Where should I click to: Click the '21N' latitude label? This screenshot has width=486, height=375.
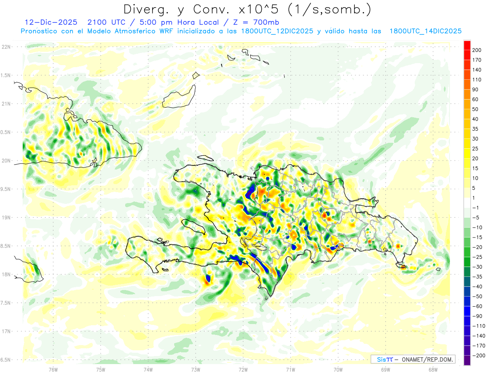coord(6,104)
